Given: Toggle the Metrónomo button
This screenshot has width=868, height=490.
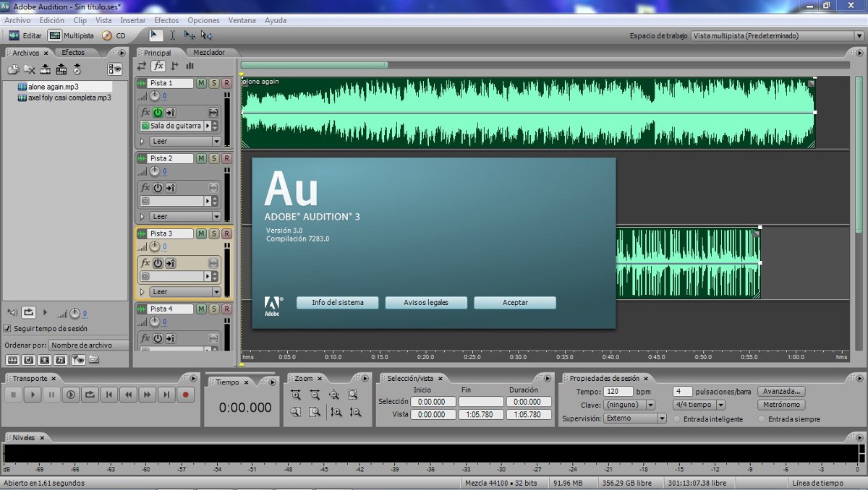Looking at the screenshot, I should pyautogui.click(x=781, y=405).
